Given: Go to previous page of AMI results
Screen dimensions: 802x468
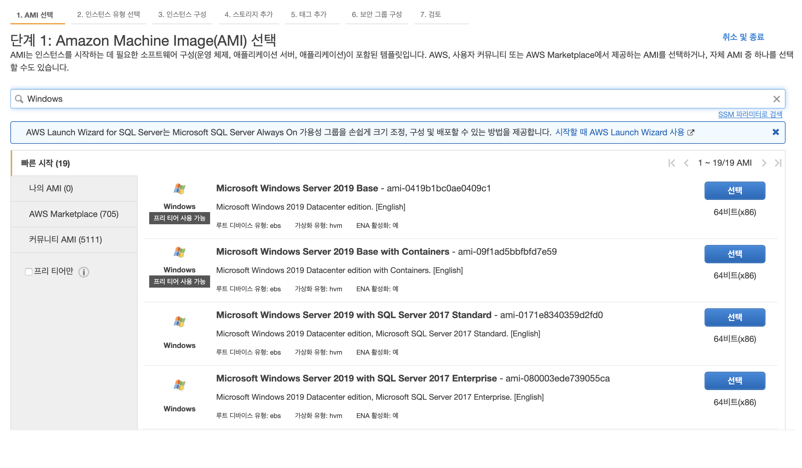Looking at the screenshot, I should (686, 163).
